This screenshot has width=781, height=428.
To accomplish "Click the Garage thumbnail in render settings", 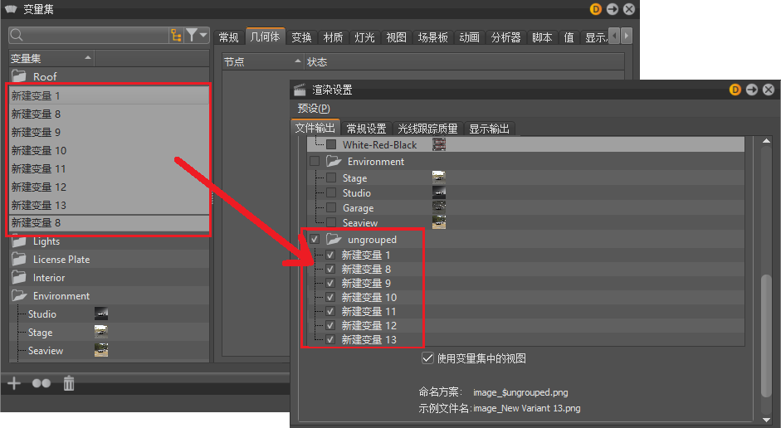I will pyautogui.click(x=439, y=207).
